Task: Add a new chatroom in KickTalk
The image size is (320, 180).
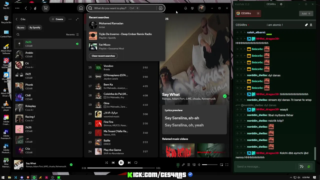Action: click(x=306, y=13)
